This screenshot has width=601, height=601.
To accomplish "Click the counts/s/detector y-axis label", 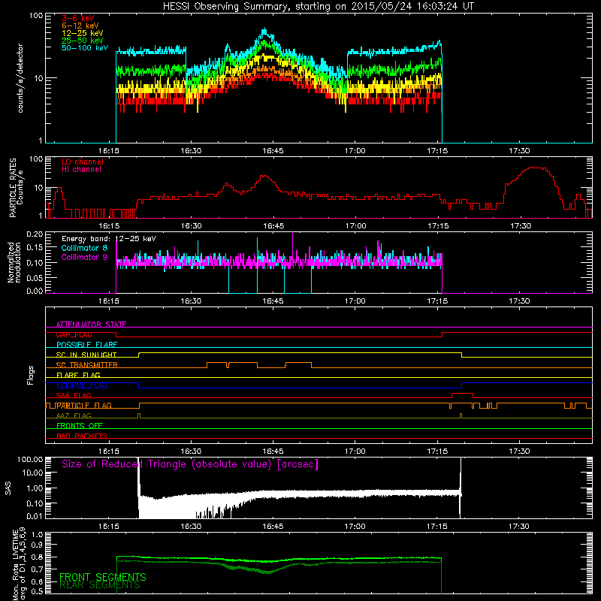I will coord(20,78).
